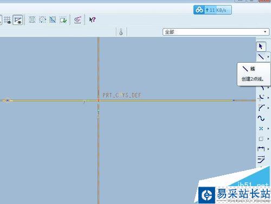This screenshot has width=271, height=204.
Task: Expand the use edge flyout arrow
Action: [268, 139]
